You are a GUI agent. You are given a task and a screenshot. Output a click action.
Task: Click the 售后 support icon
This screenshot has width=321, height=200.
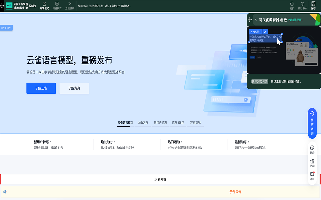point(312,148)
